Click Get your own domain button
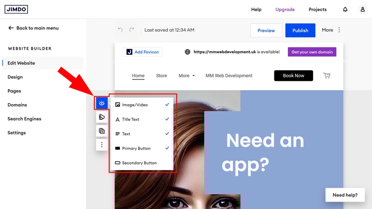This screenshot has width=372, height=209. point(312,52)
